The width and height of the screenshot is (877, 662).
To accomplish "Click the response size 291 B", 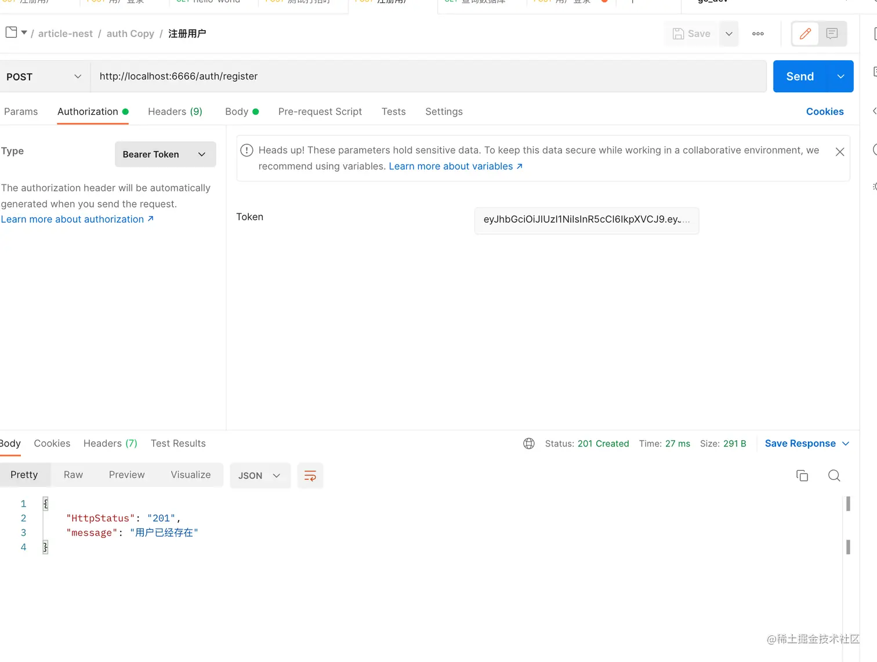I will click(735, 443).
